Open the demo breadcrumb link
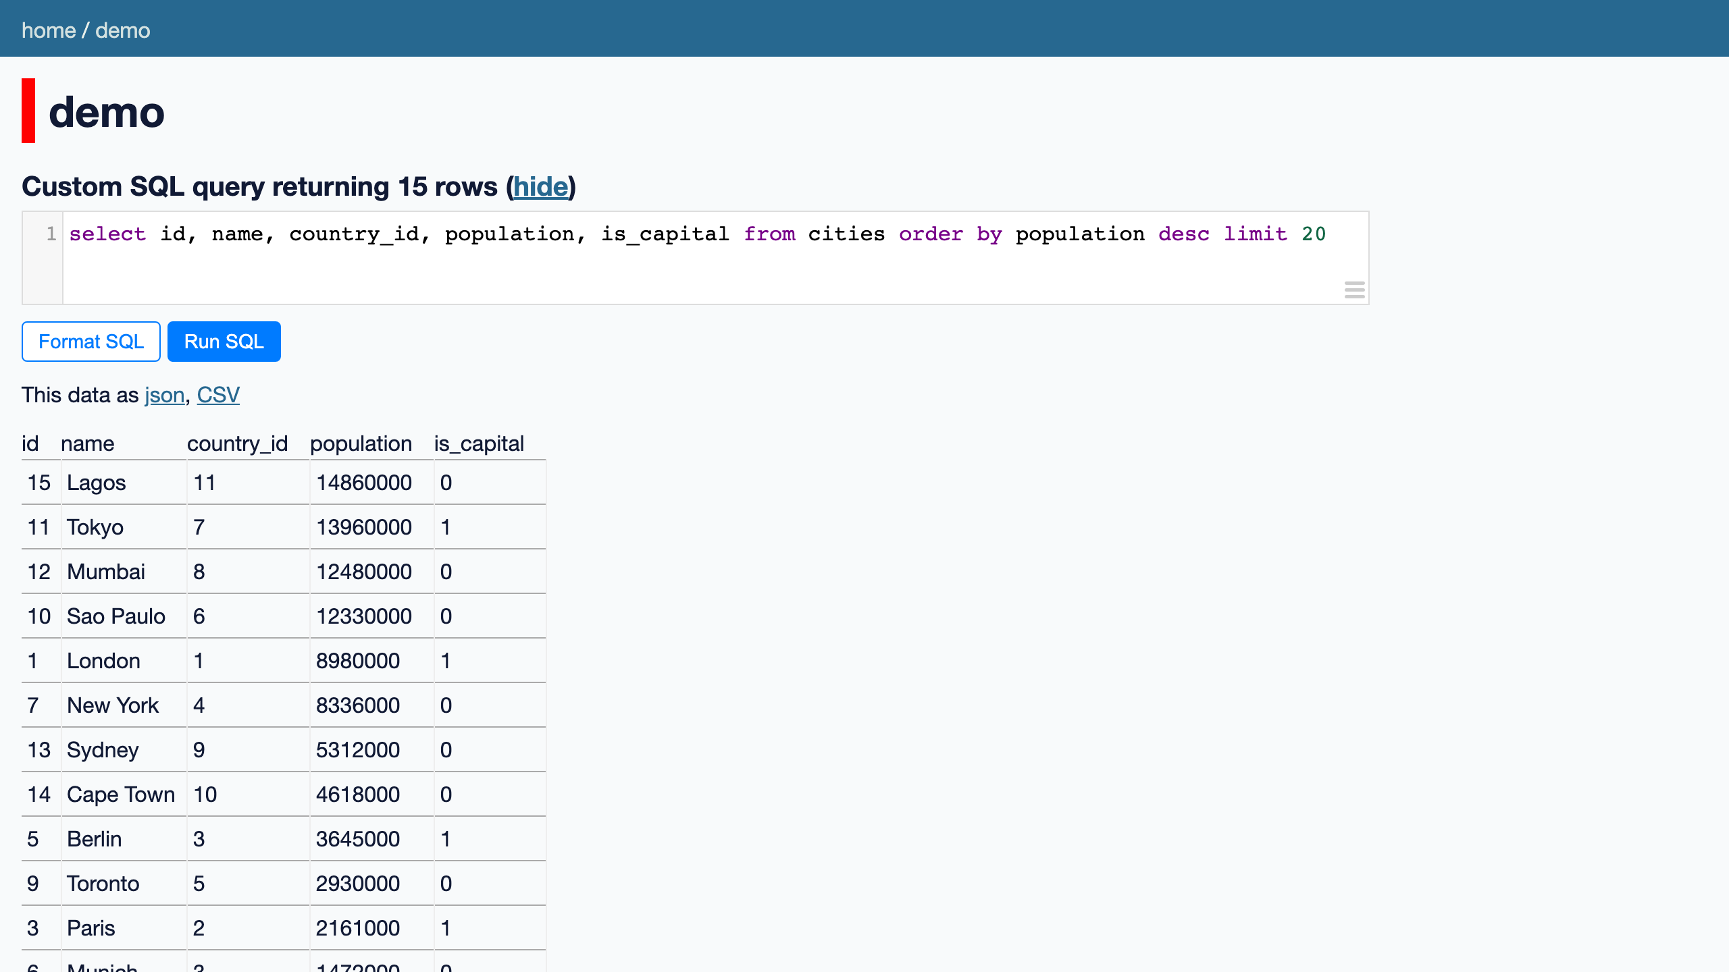Viewport: 1729px width, 972px height. [123, 30]
